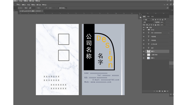This screenshot has width=187, height=105.
Task: Open the search icon beside window controls
Action: pyautogui.click(x=171, y=4)
